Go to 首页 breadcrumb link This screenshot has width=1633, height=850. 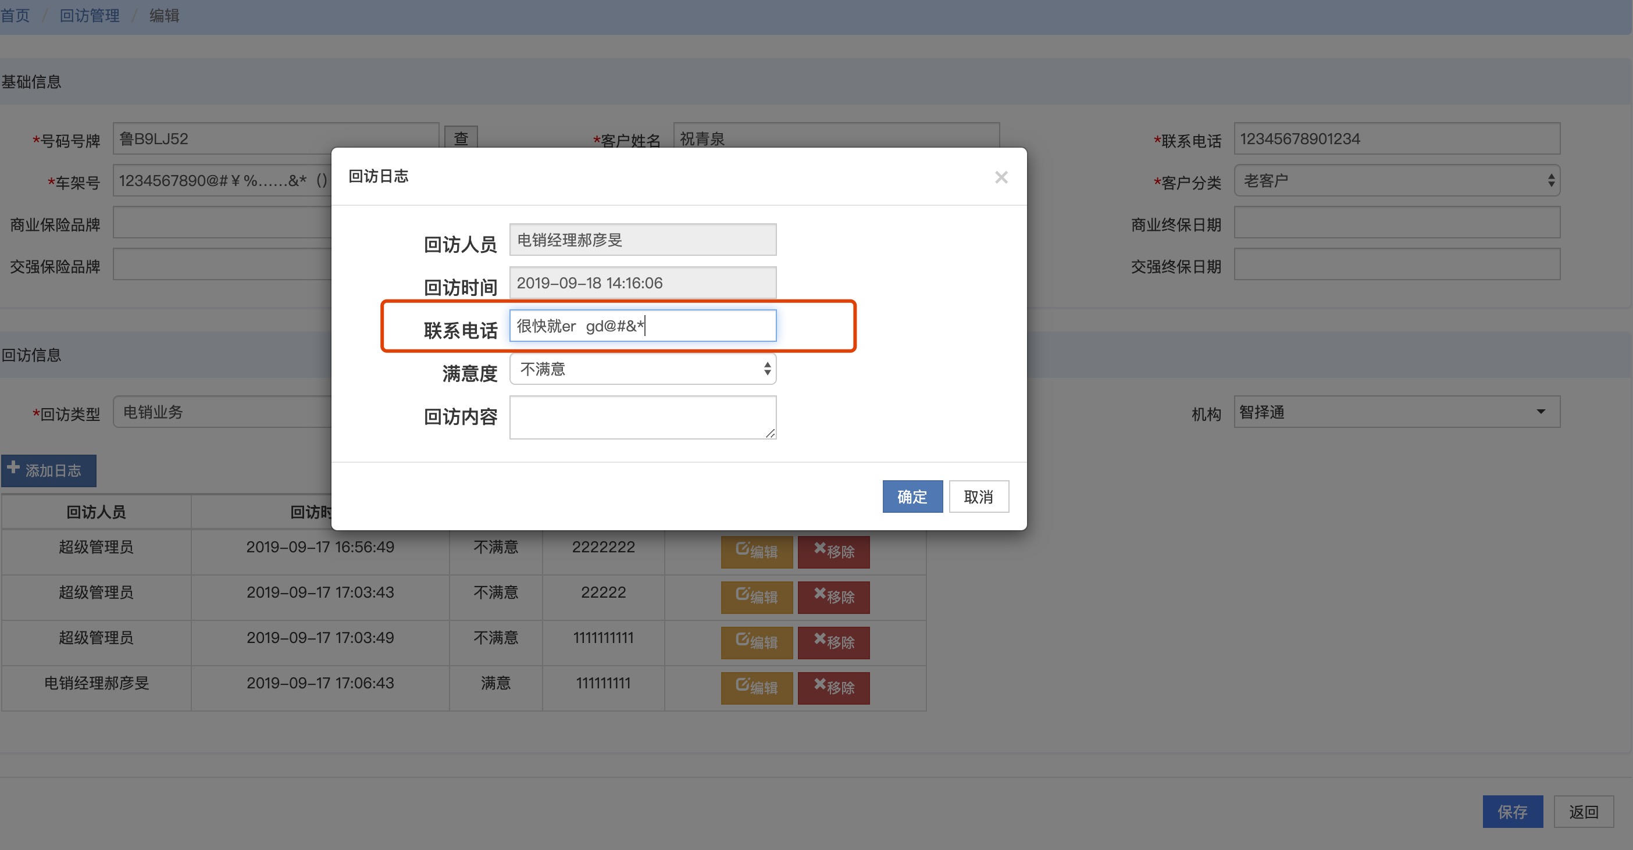point(15,15)
